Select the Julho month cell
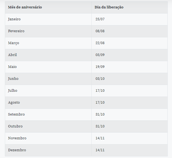Image resolution: width=172 pixels, height=158 pixels. point(13,91)
